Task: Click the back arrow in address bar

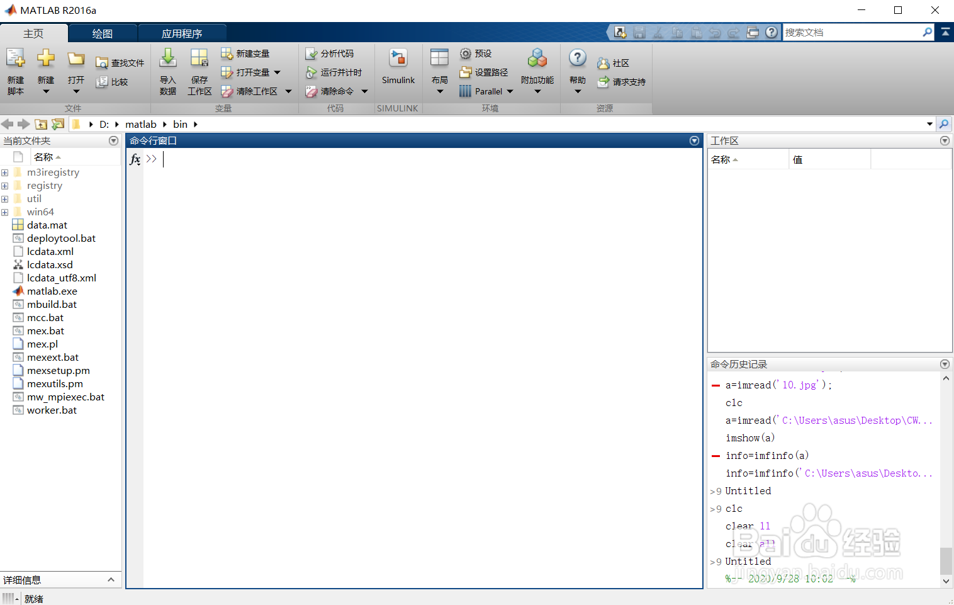Action: (8, 124)
